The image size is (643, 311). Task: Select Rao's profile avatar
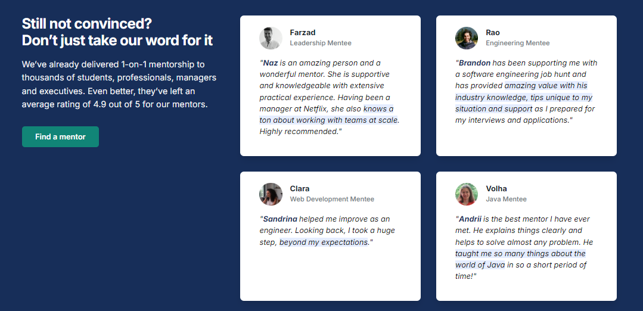[x=467, y=38]
